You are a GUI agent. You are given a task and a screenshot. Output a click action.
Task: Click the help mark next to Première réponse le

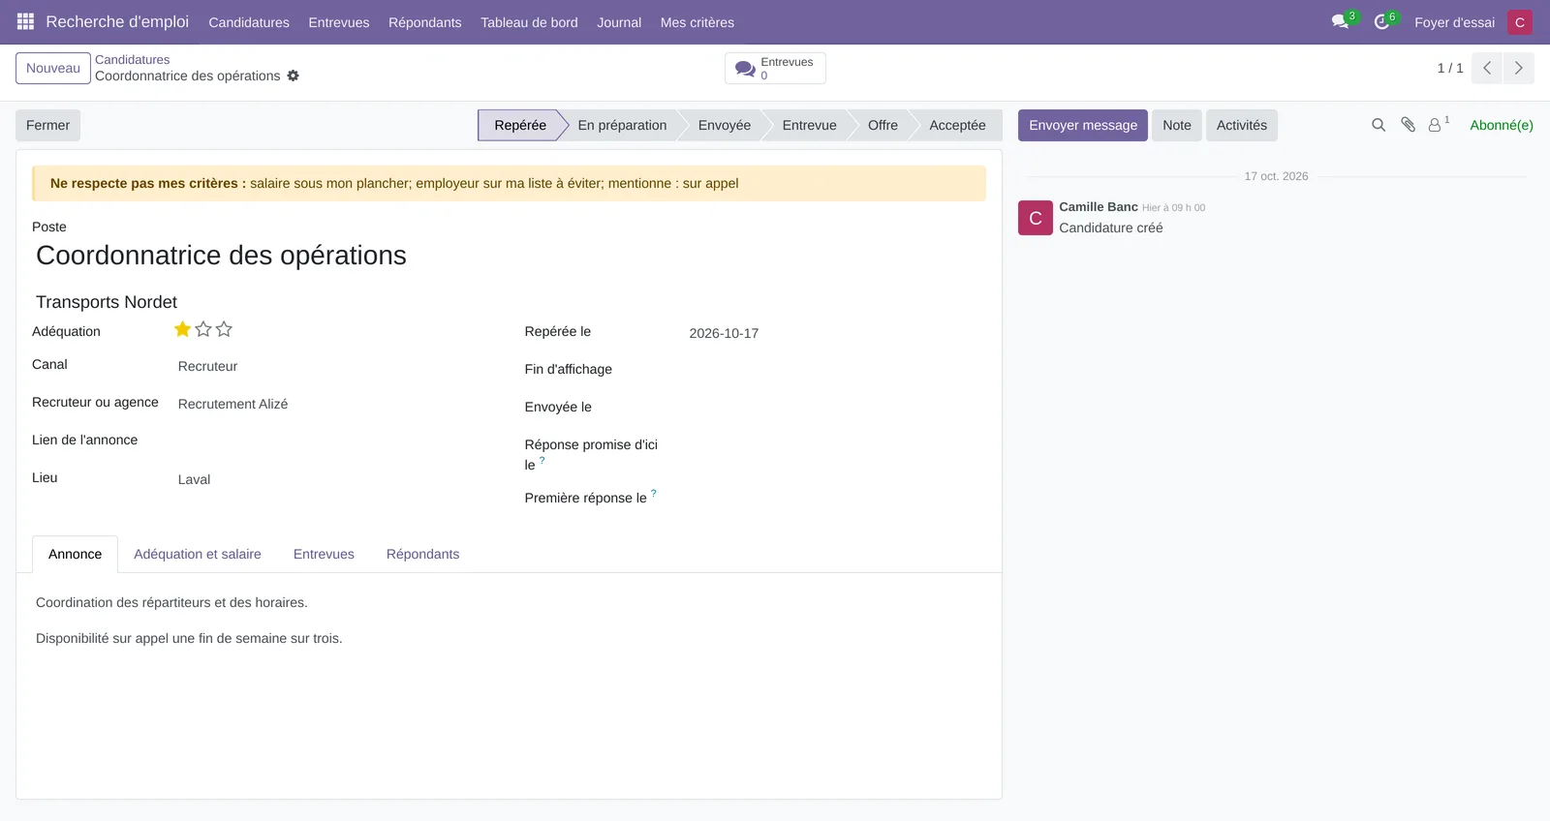click(654, 493)
